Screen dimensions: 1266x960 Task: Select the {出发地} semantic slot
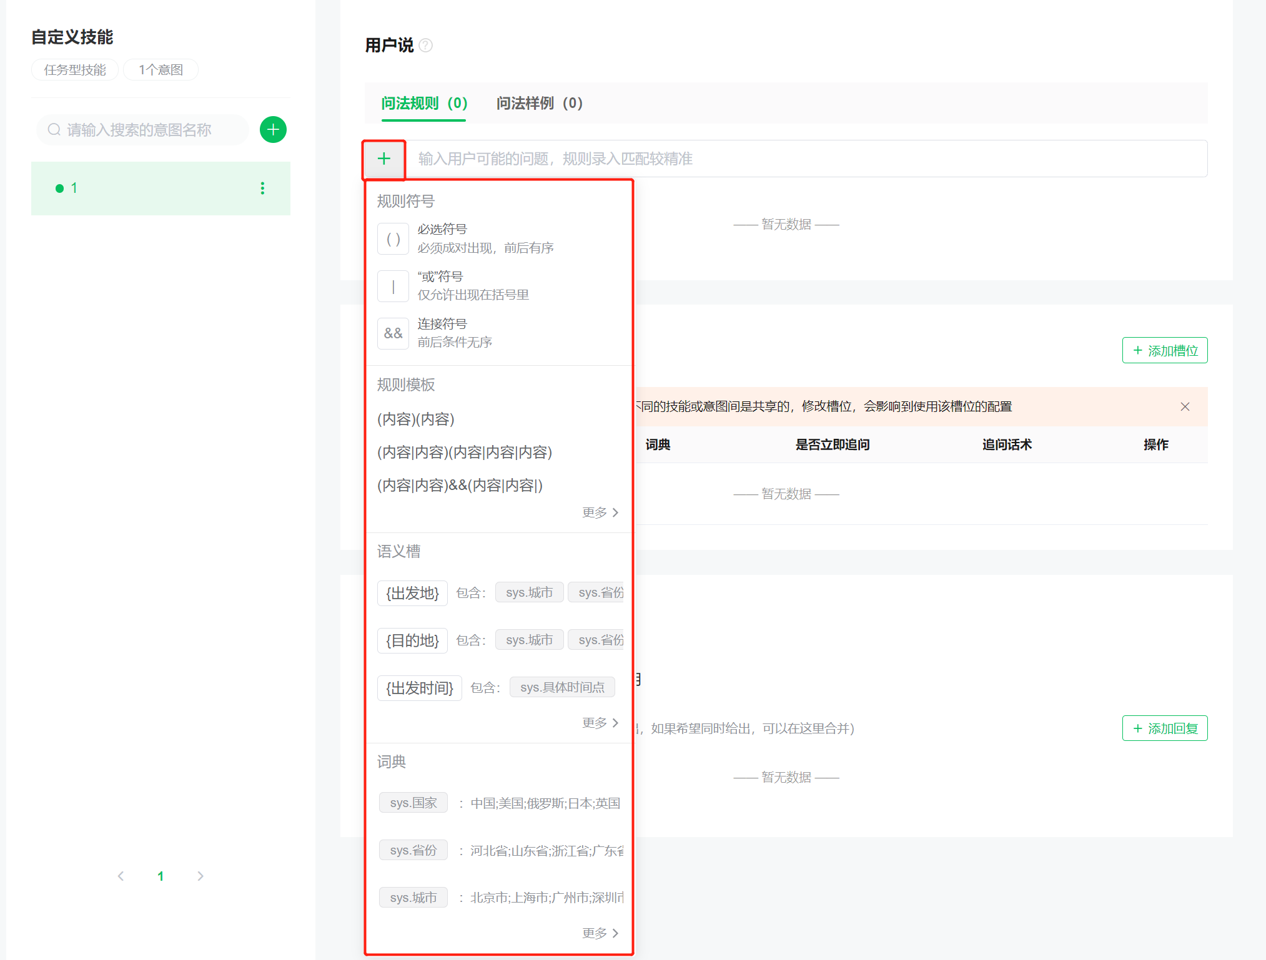pos(412,593)
